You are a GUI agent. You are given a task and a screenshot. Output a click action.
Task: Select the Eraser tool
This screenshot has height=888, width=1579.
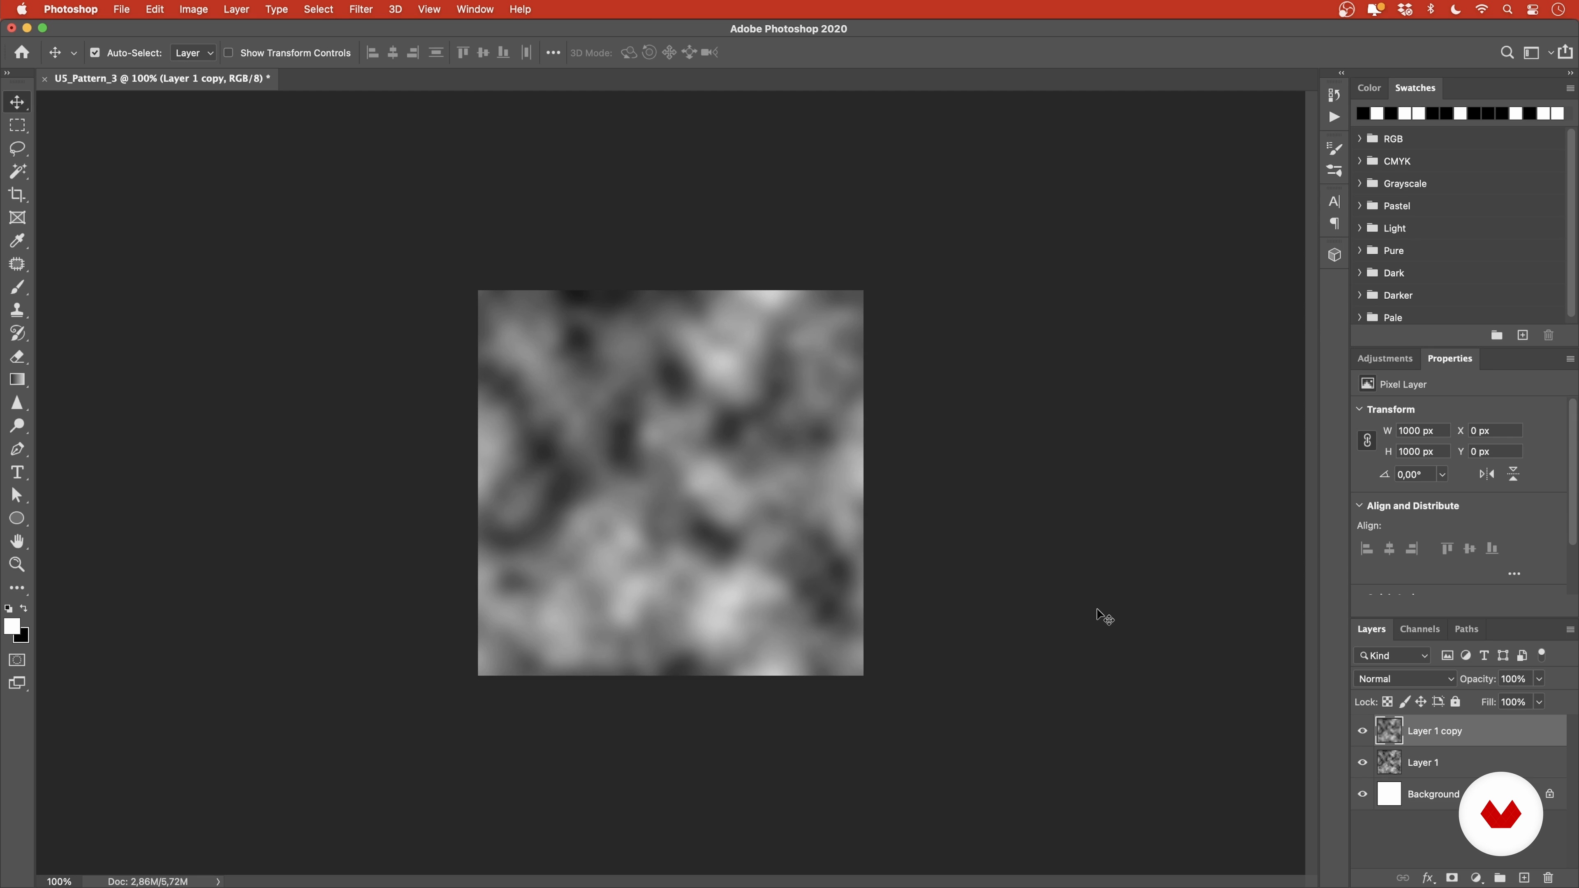coord(17,357)
